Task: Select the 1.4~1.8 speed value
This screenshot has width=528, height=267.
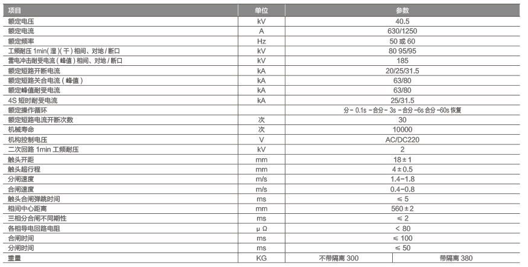Action: [401, 179]
